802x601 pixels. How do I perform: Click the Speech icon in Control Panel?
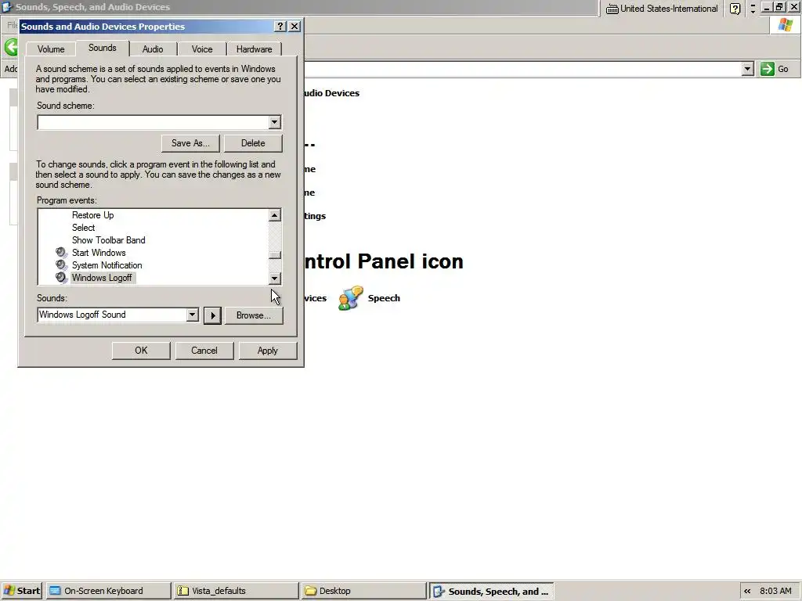pyautogui.click(x=350, y=298)
